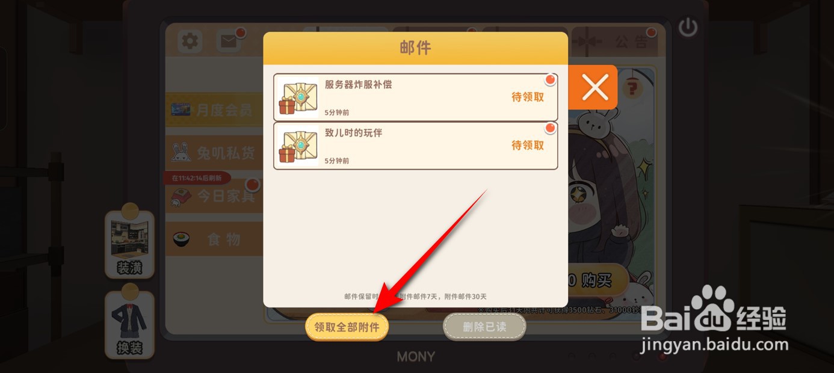Click the 删除已读 delete read button
Image resolution: width=834 pixels, height=373 pixels.
484,327
